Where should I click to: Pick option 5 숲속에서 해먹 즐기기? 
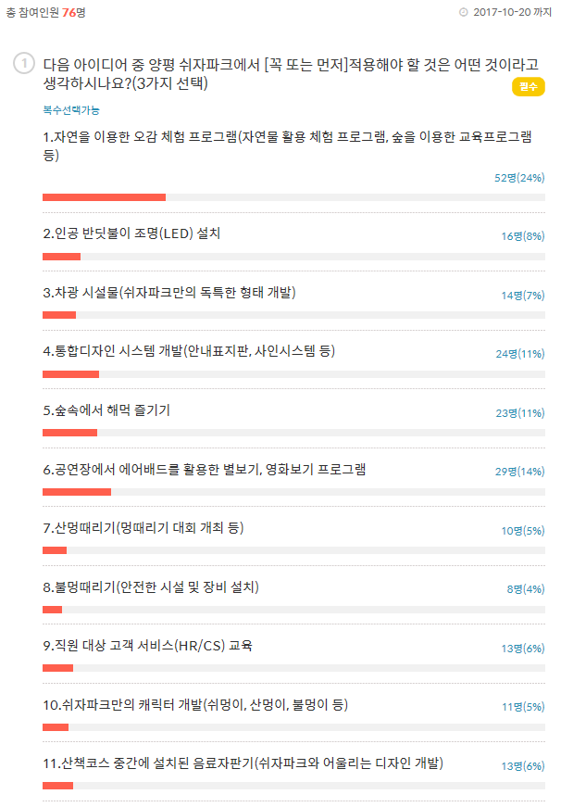(106, 410)
